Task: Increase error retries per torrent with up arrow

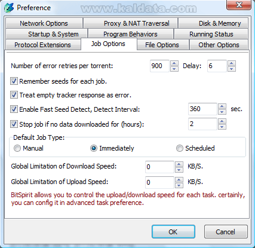Action: pos(174,63)
